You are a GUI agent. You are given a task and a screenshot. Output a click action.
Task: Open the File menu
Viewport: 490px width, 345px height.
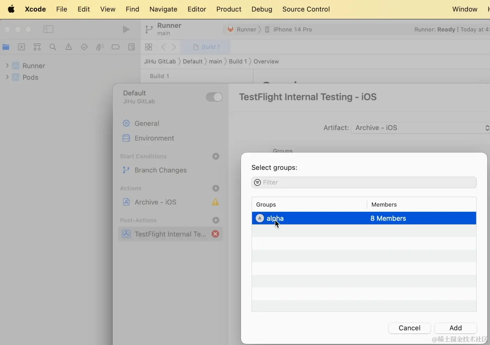tap(61, 9)
